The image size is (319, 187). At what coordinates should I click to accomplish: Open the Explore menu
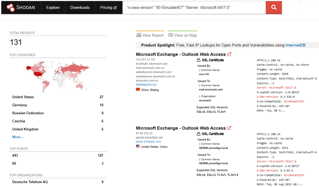pyautogui.click(x=53, y=7)
